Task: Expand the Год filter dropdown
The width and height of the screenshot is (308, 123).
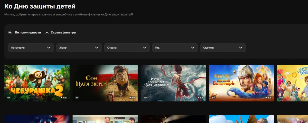Action: click(x=175, y=48)
